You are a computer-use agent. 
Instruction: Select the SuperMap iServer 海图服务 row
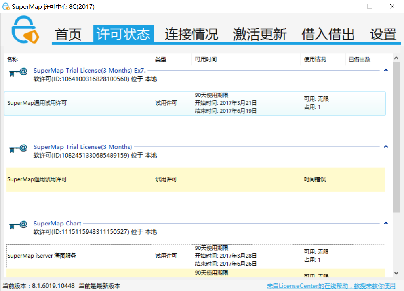196,256
